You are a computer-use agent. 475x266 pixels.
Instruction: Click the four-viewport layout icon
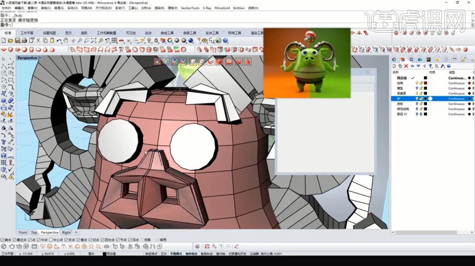pos(114,41)
